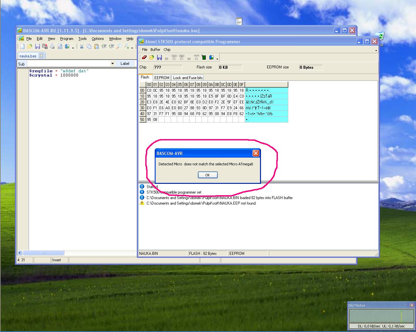Open the Window menu in BASCOM IDE
Screen dimensions: 416x332
coord(115,39)
